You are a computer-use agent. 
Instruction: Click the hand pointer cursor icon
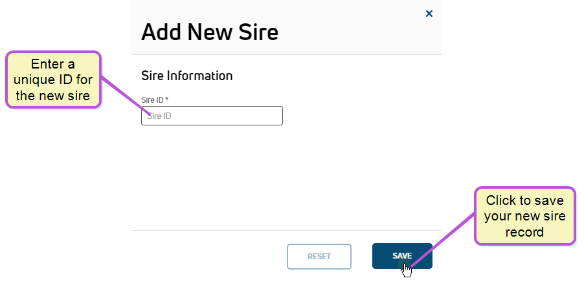[x=407, y=270]
